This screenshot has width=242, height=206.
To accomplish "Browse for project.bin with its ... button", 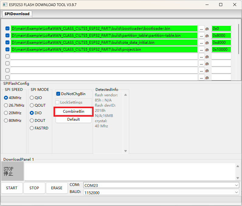I will tap(201, 50).
